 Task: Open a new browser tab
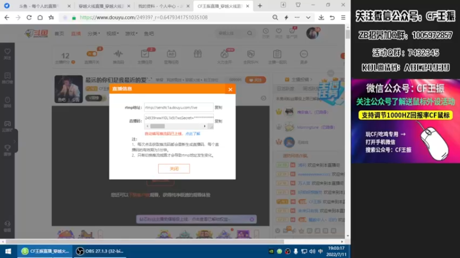[260, 6]
